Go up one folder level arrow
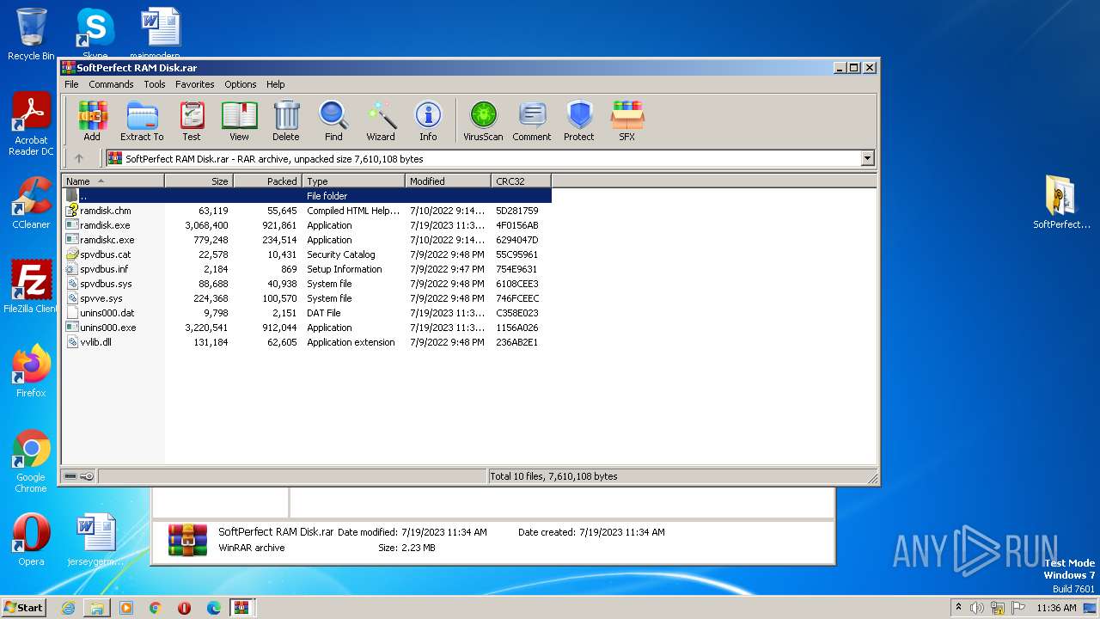The height and width of the screenshot is (619, 1100). 79,158
